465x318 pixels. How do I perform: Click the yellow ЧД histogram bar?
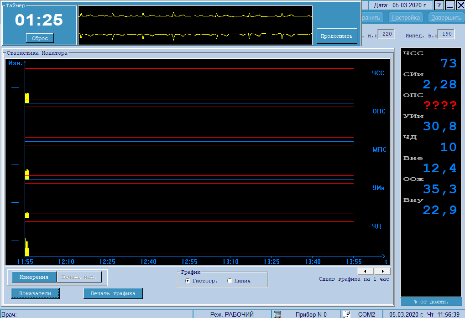pos(26,248)
